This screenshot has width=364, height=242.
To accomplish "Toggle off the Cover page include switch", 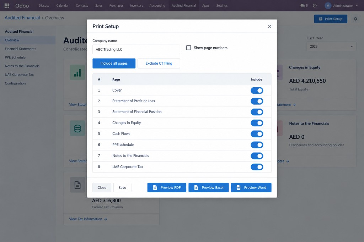I will (x=257, y=90).
